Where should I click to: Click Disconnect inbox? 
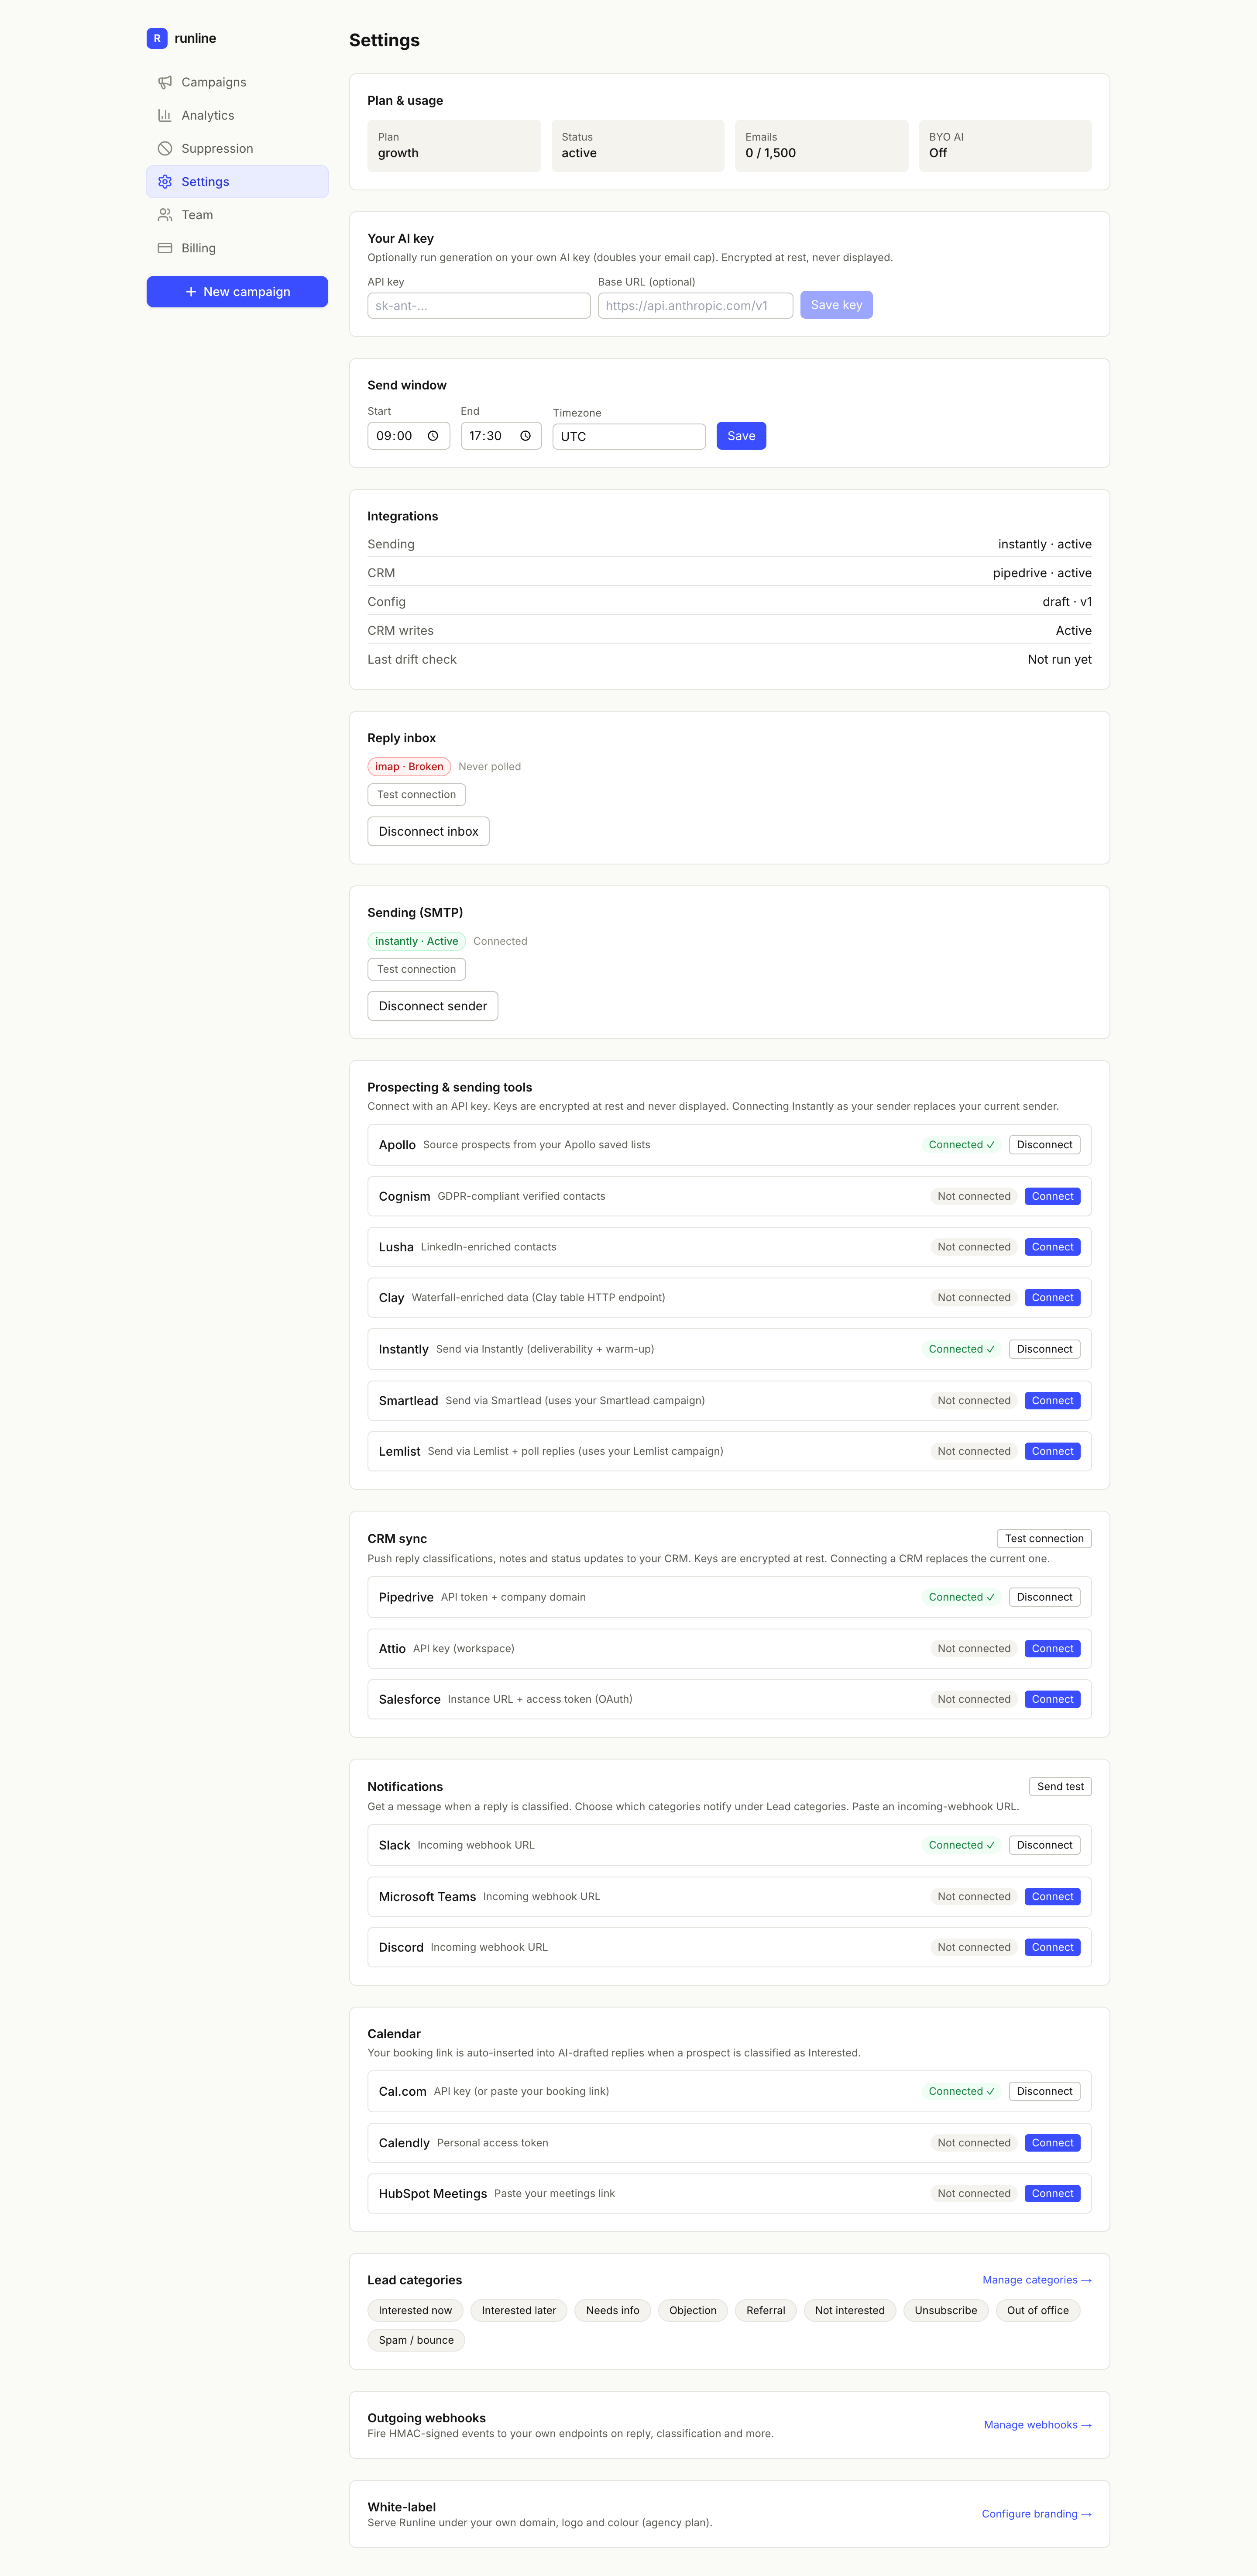428,831
